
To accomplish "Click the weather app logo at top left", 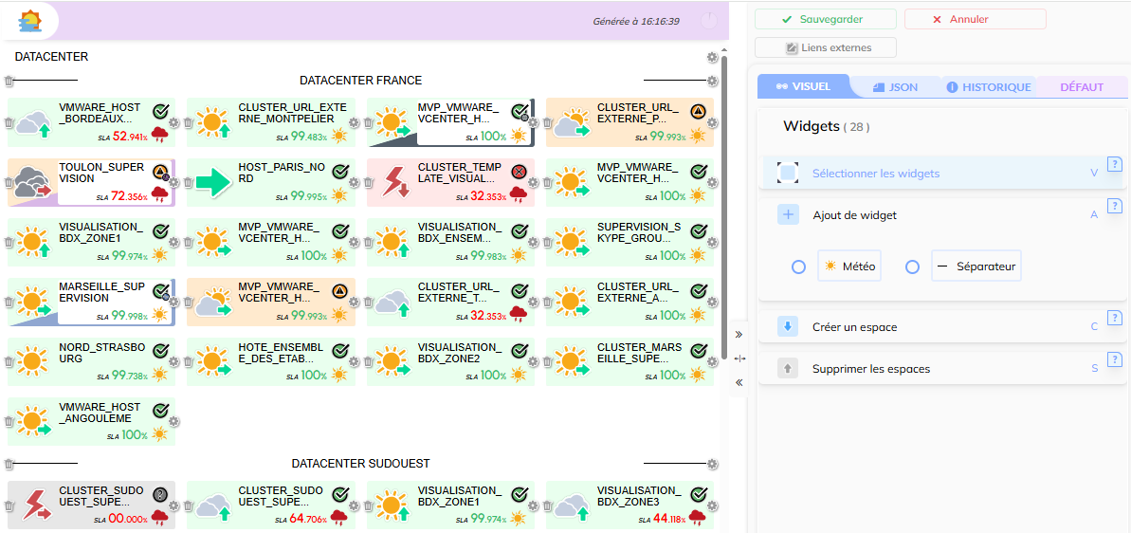I will tap(30, 20).
